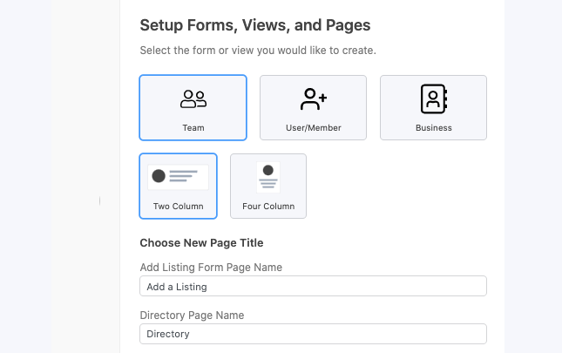Screen dimensions: 562x353
Task: Pick the User/Member option label
Action: 314,128
